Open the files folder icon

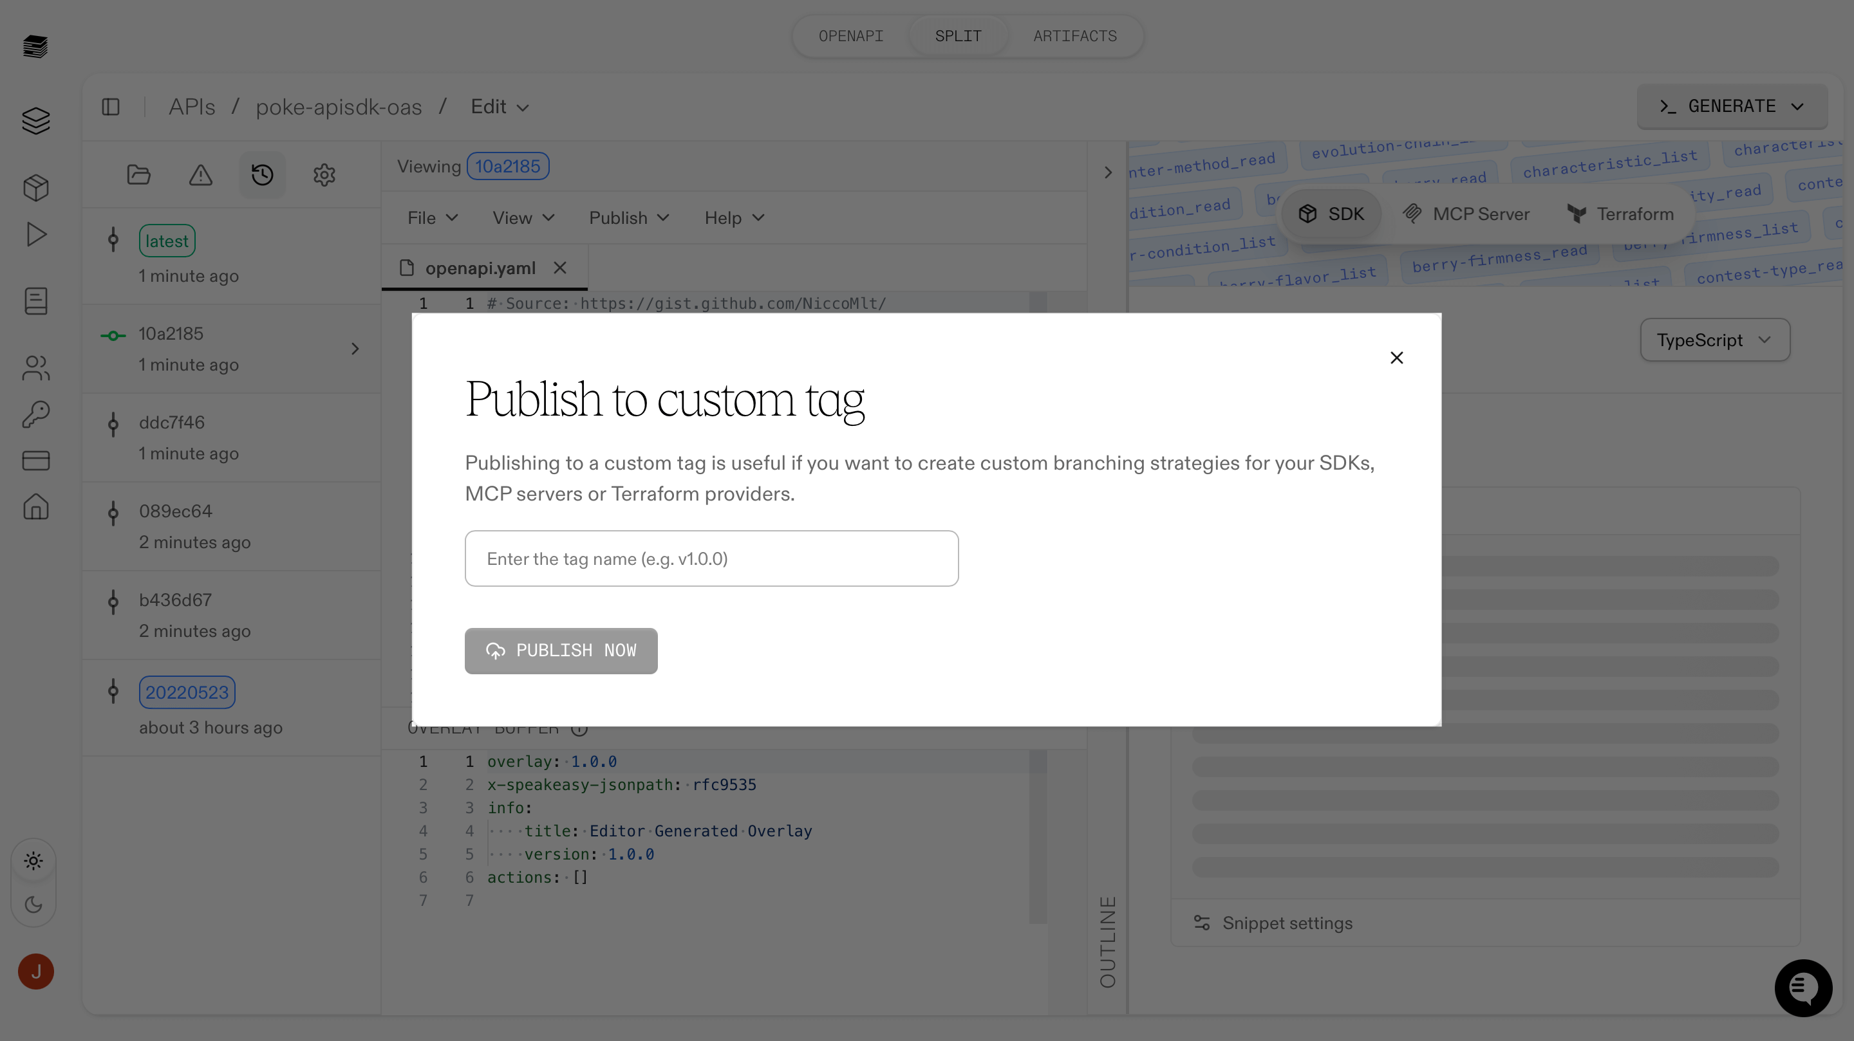point(138,175)
